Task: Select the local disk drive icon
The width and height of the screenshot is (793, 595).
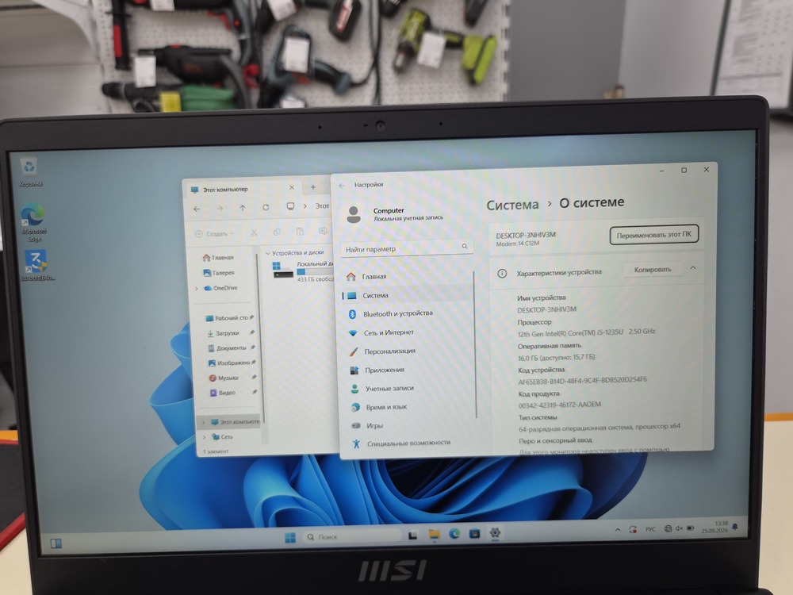Action: [x=283, y=271]
